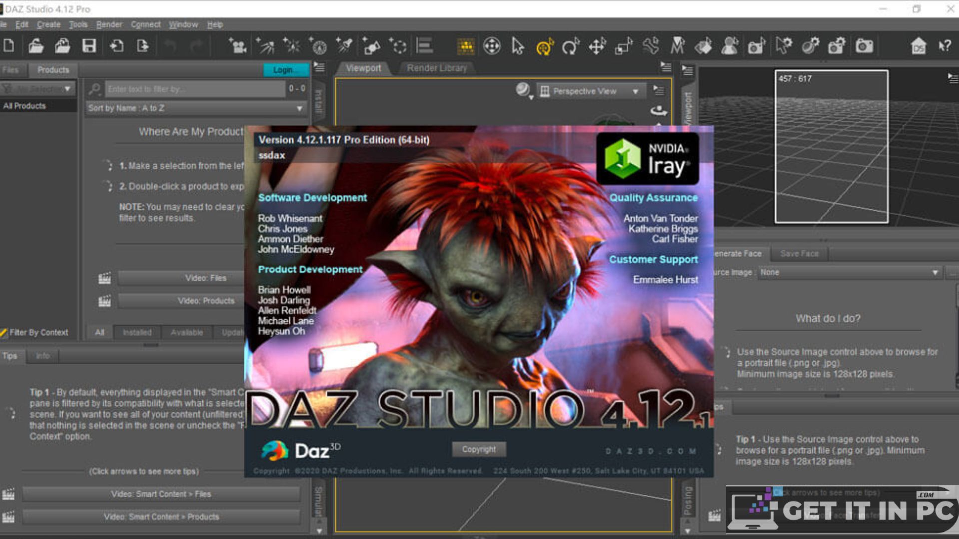Screen dimensions: 959x539
Task: Select the Translate move tool
Action: [597, 46]
